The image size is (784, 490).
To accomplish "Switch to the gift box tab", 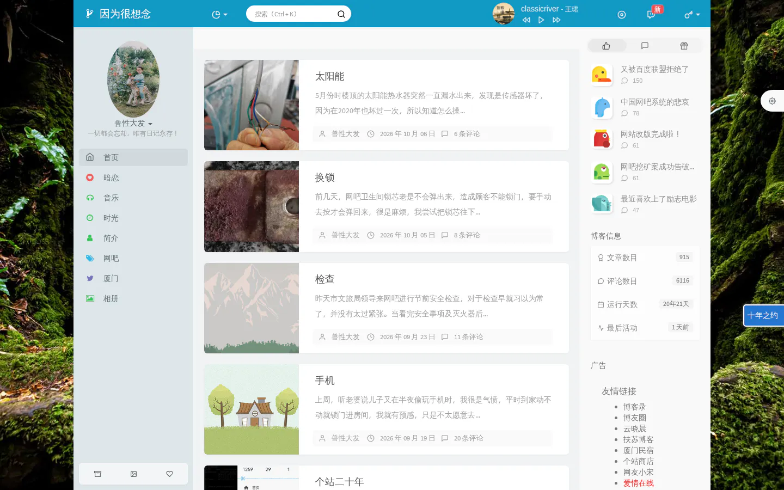I will pos(684,46).
